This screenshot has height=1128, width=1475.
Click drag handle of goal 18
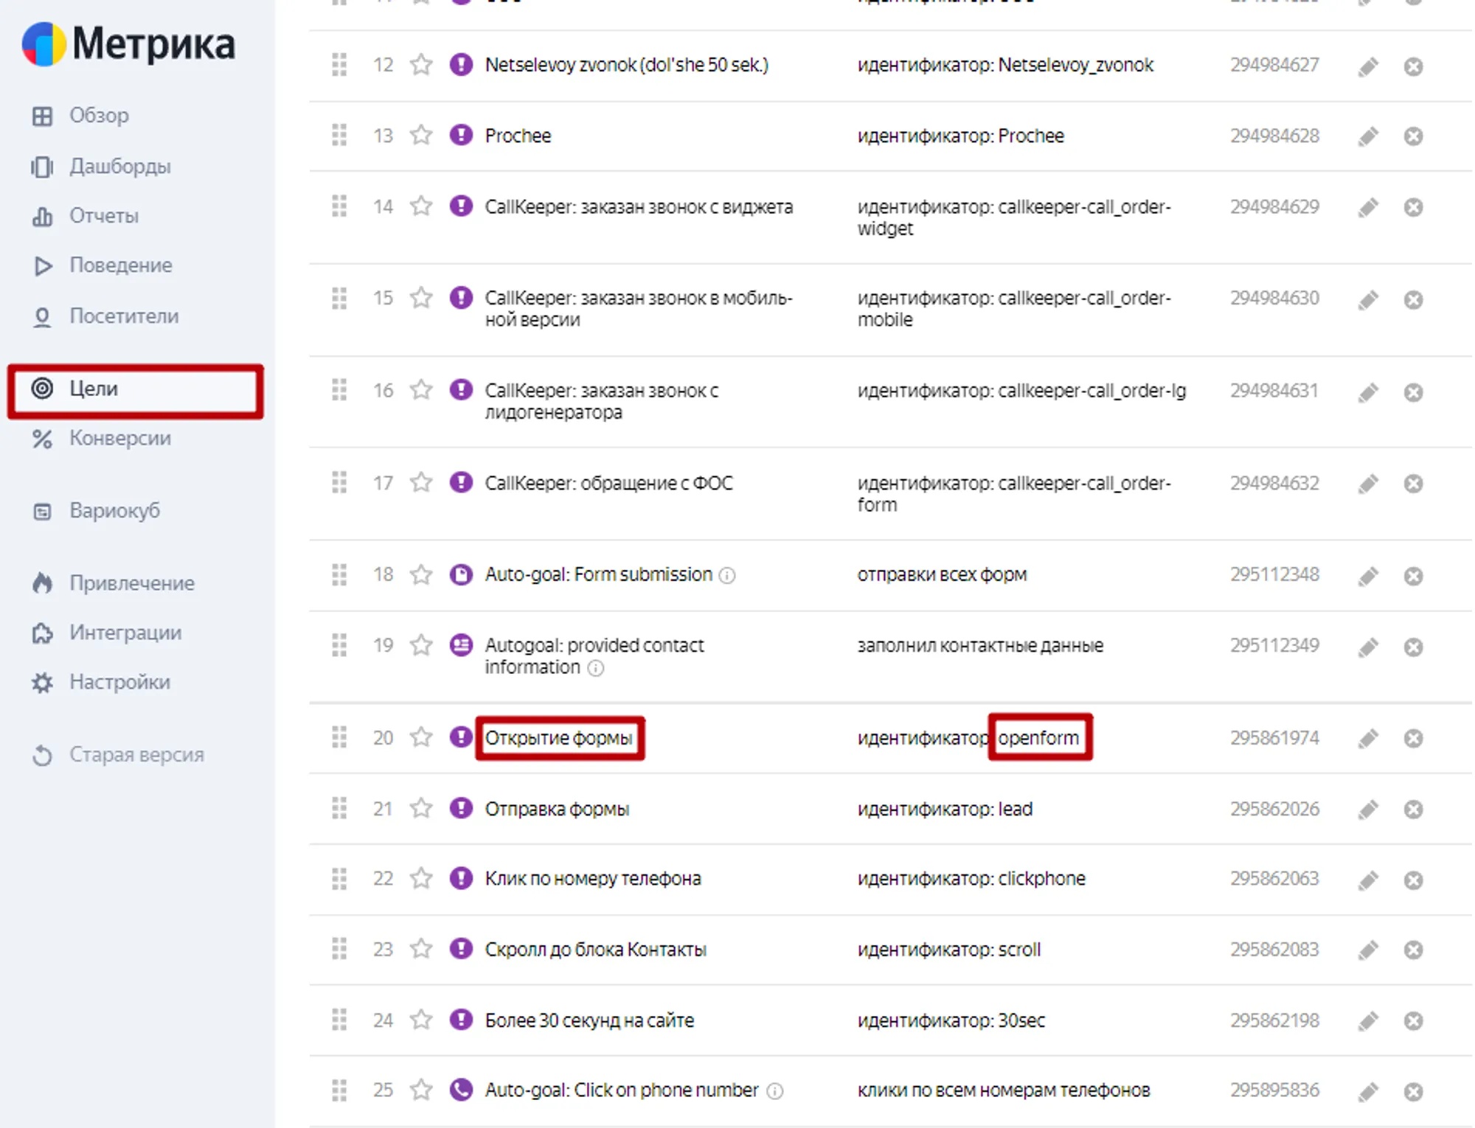click(339, 574)
